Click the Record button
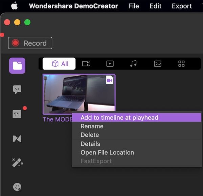Screen dimensions: 203x196 30,43
